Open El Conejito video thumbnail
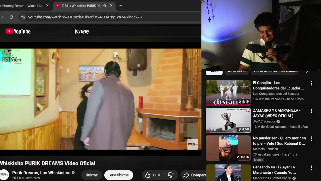 [228, 93]
